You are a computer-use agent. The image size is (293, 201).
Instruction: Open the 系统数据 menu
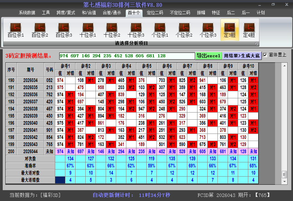[x=27, y=13]
